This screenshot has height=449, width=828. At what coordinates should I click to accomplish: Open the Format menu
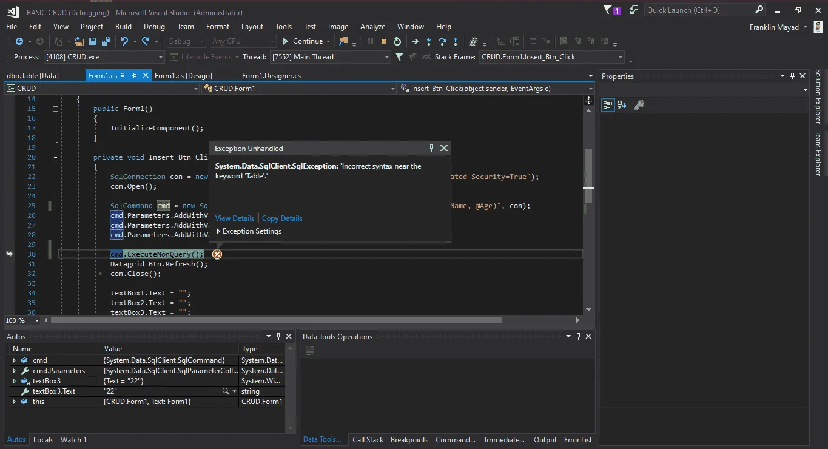[x=218, y=27]
